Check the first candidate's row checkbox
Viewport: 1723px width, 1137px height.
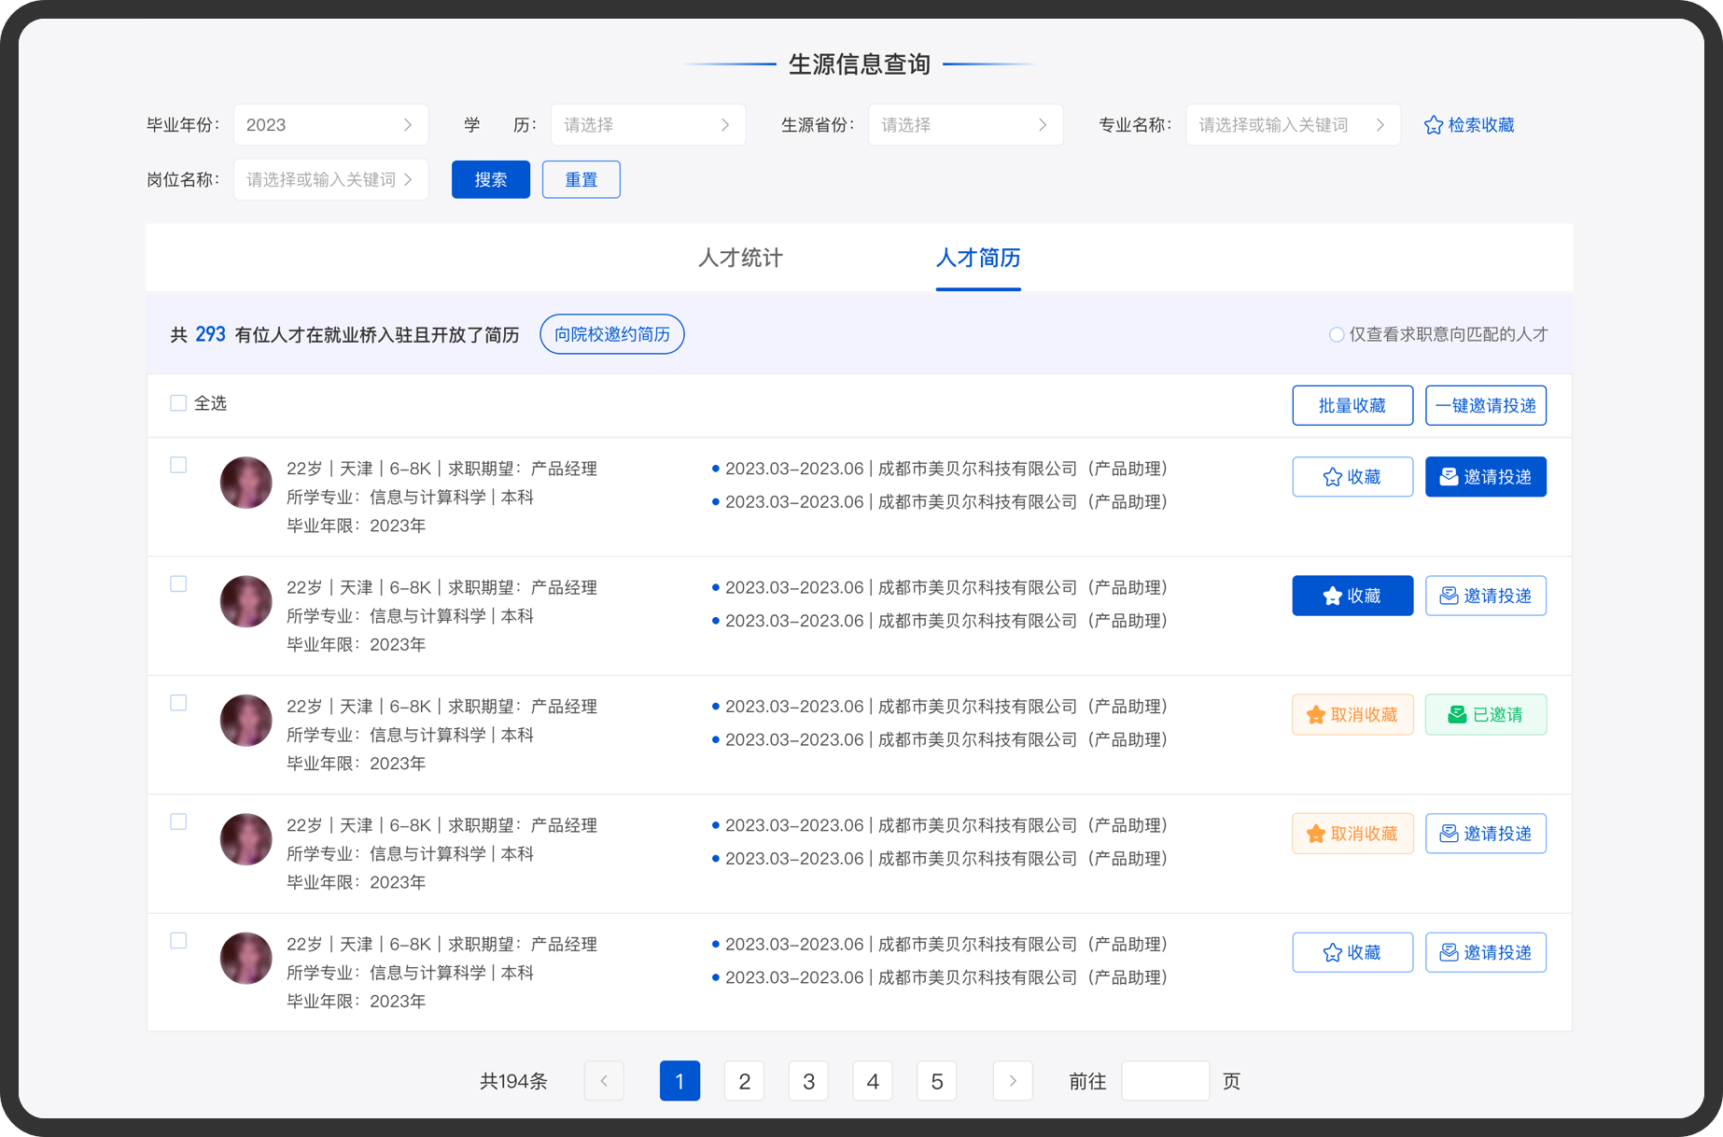[178, 465]
